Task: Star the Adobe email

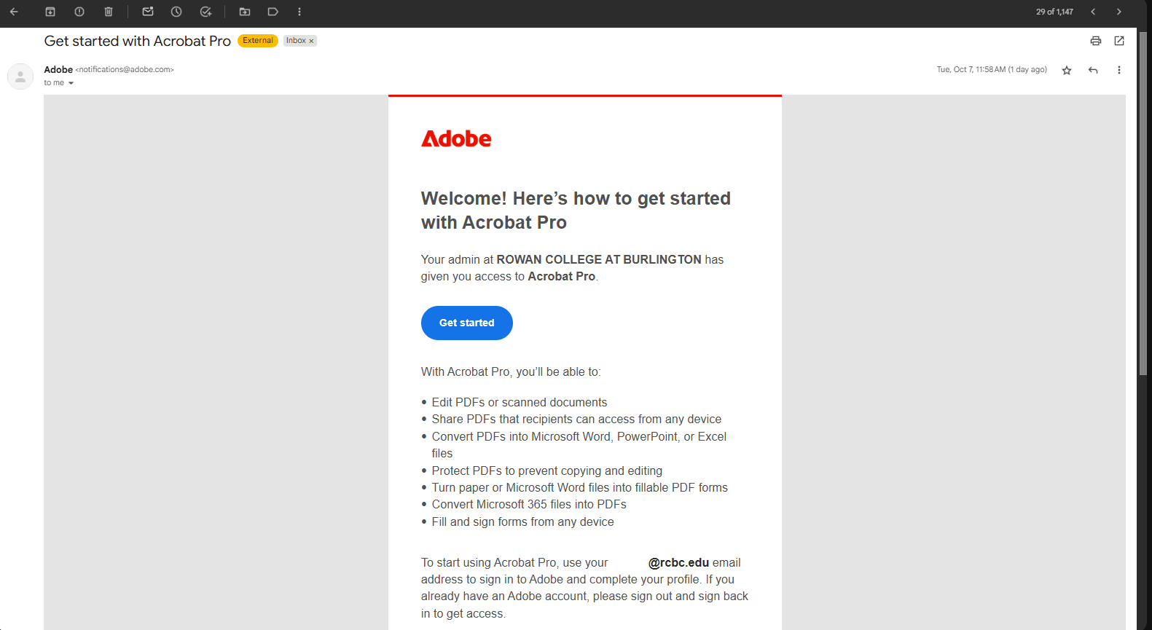Action: [x=1067, y=70]
